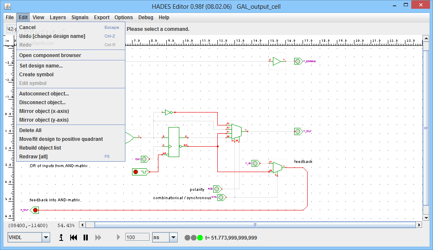Click the horizontal scrollbar right arrow

pos(419,225)
